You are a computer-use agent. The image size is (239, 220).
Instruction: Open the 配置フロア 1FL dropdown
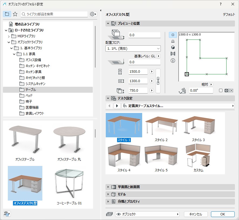[133, 49]
